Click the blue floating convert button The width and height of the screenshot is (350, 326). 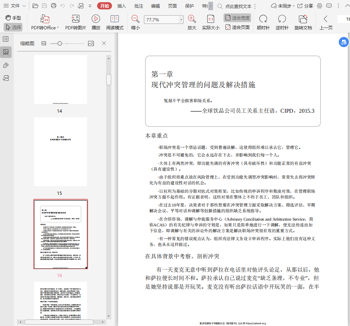click(344, 42)
